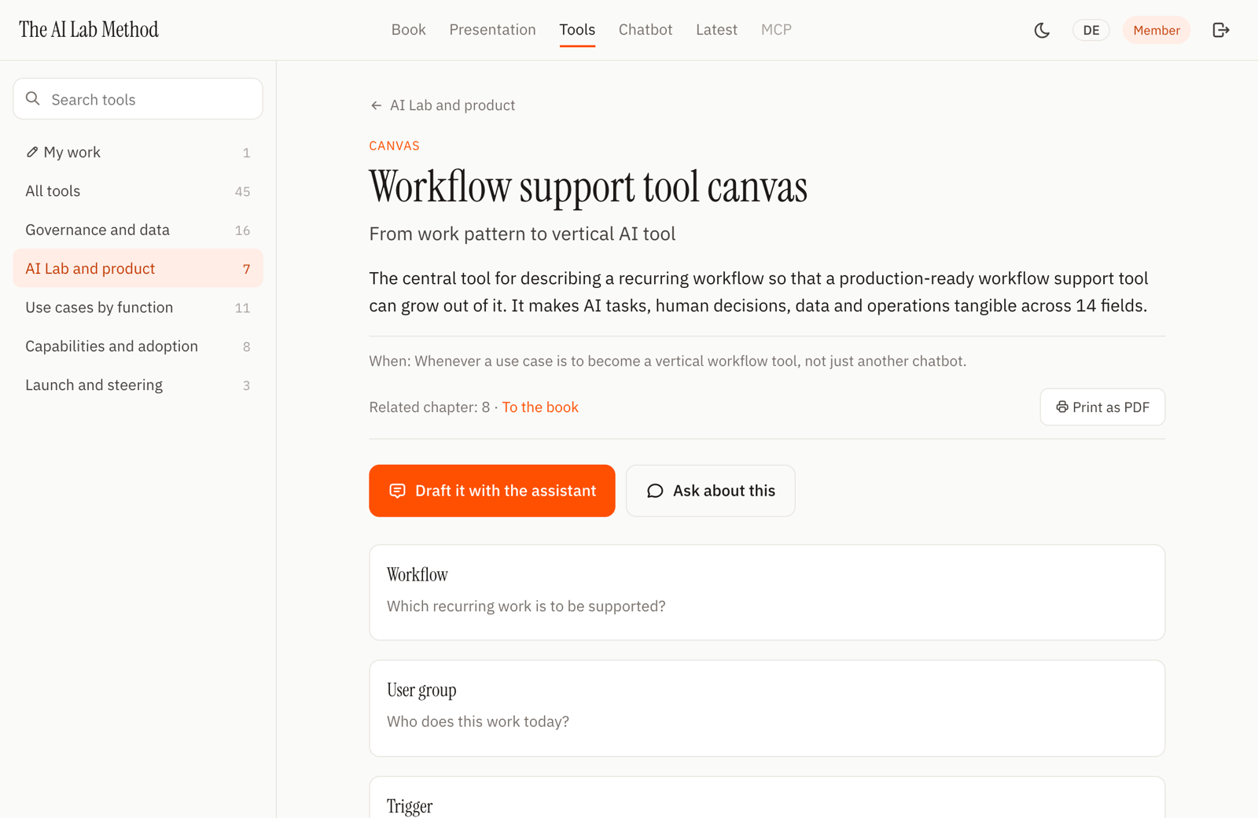Click the Workflow support tool canvas heading

click(588, 187)
